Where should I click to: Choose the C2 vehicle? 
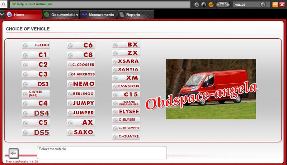[36, 65]
